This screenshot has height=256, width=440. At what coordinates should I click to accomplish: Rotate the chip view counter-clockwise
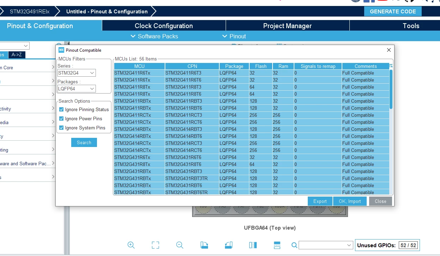[x=228, y=245]
